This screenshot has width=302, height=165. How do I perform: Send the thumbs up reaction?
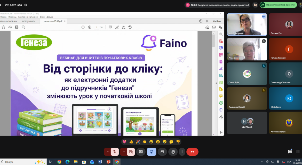coord(131,142)
